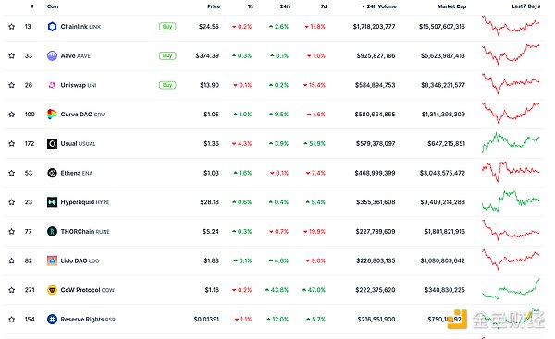Click the Aave coin logo icon
This screenshot has width=555, height=339.
pyautogui.click(x=52, y=55)
